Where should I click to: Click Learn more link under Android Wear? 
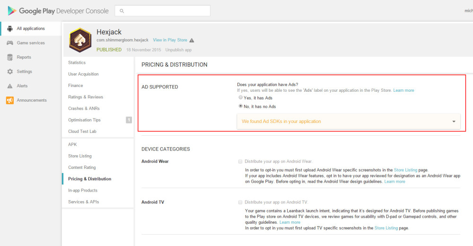point(394,181)
